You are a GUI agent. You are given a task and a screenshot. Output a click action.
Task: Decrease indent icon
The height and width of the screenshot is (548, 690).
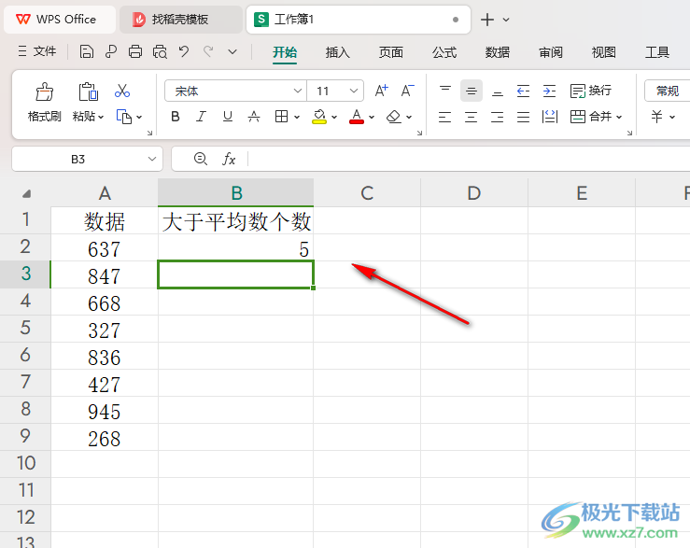point(523,91)
